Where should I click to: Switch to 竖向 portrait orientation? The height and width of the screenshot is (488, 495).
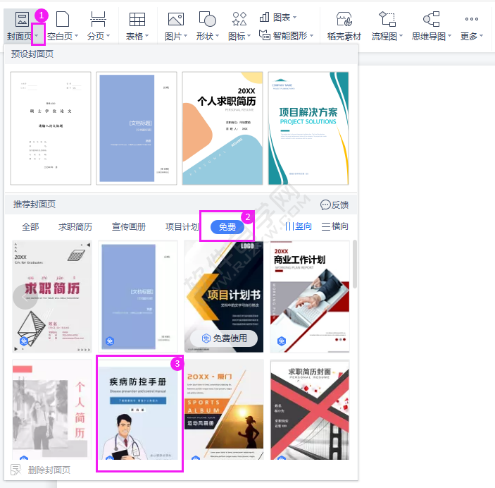(x=299, y=226)
